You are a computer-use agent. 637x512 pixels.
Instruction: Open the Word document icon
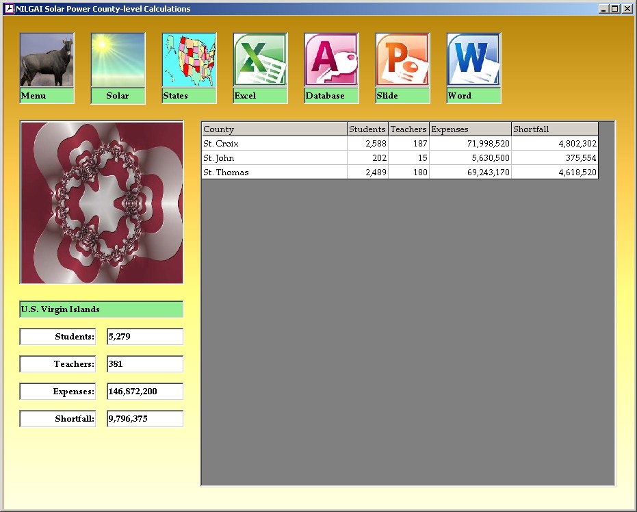[x=473, y=61]
